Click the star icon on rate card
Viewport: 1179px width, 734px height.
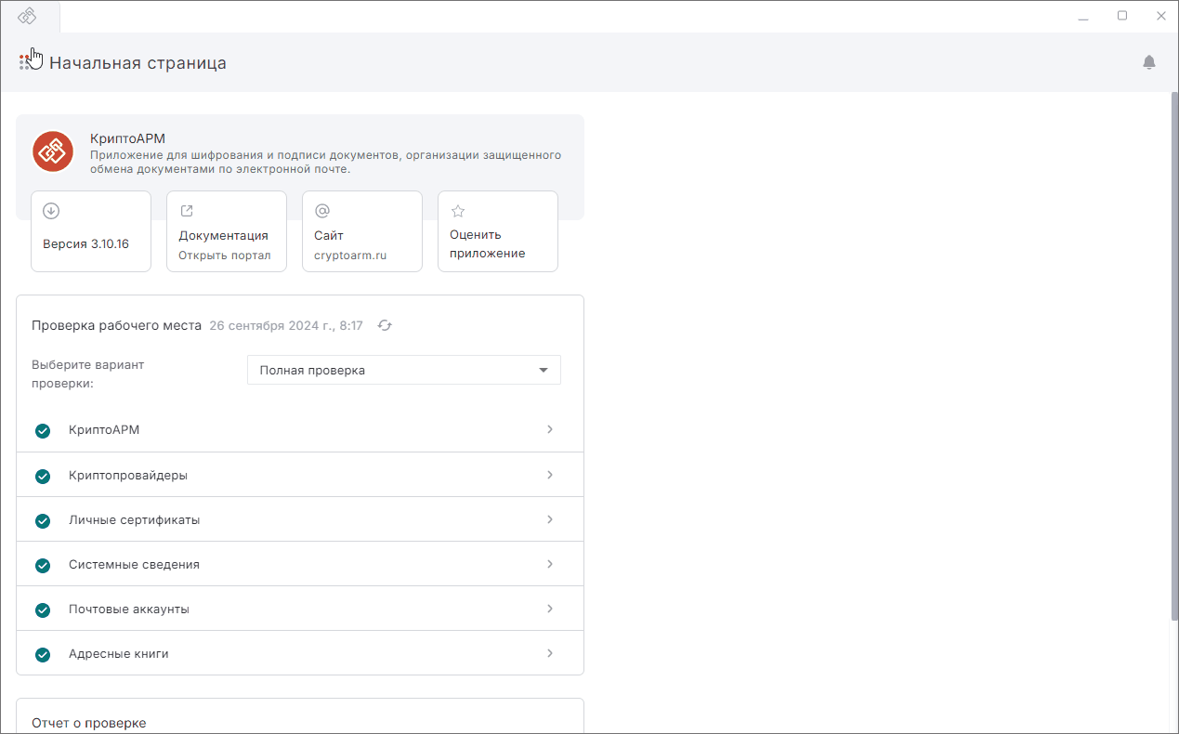click(458, 211)
